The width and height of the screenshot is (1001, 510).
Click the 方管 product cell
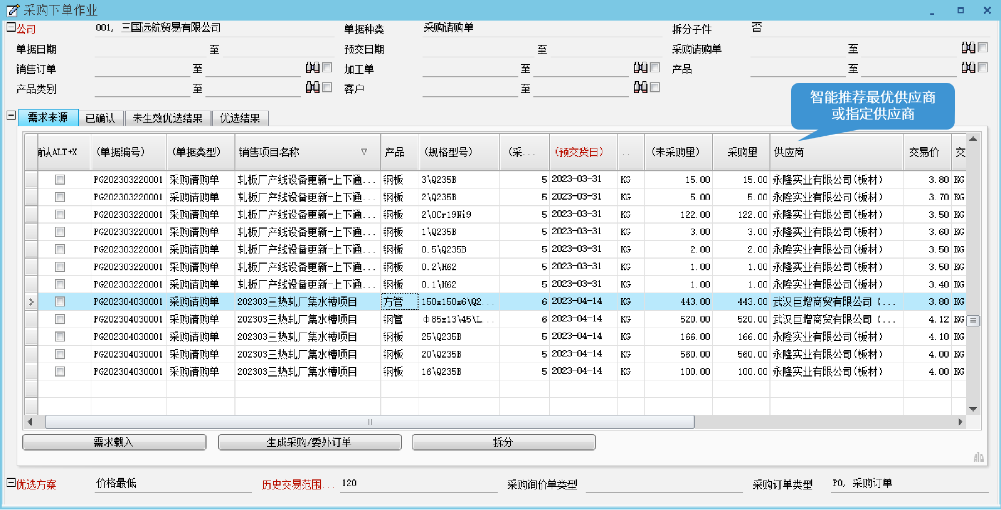pyautogui.click(x=400, y=301)
